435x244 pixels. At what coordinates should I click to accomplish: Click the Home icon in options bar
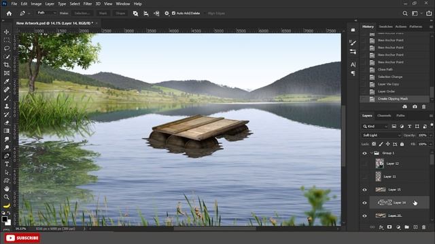pyautogui.click(x=9, y=14)
